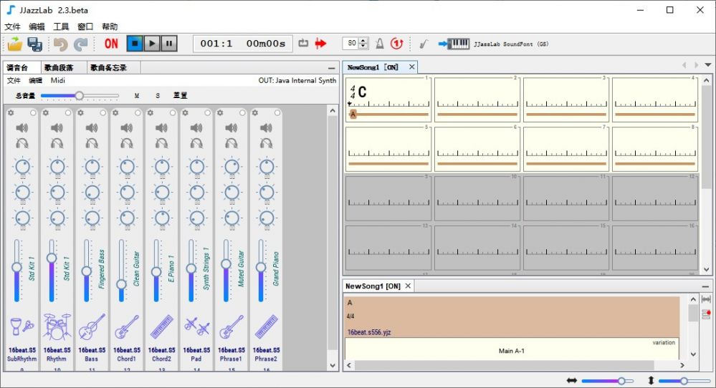Screen dimensions: 716x388
Task: Adjust the master volume slider
Action: (x=80, y=95)
